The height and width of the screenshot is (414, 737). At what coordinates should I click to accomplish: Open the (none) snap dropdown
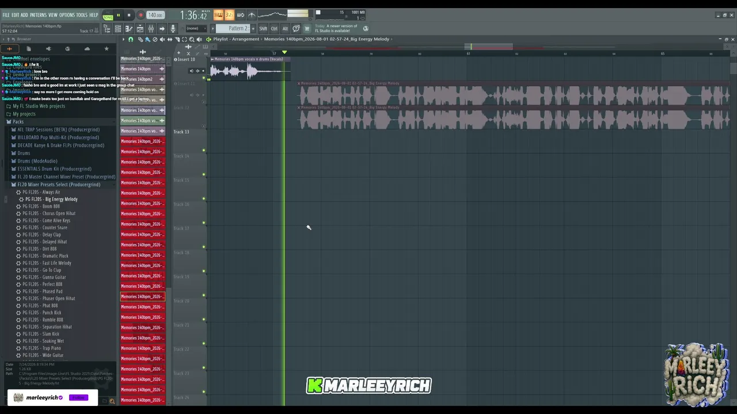click(x=193, y=29)
